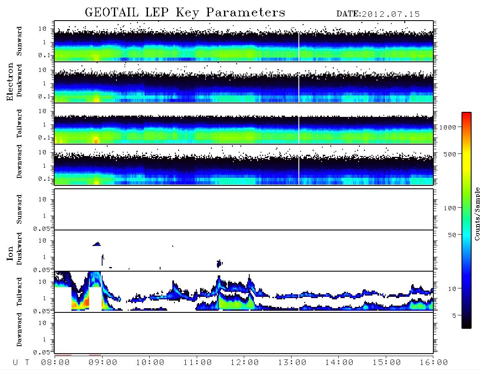Click the Ion Tailward green enhancement near 11:45
Viewport: 480px width, 370px height.
(x=235, y=304)
